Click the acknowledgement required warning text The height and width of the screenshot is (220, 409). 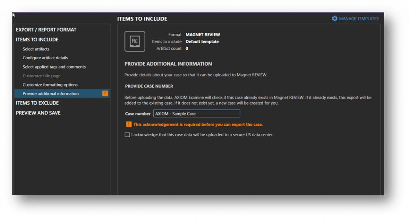point(198,125)
